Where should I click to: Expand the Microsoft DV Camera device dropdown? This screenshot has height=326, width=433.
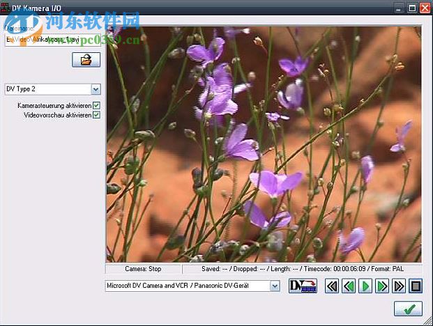tap(275, 286)
